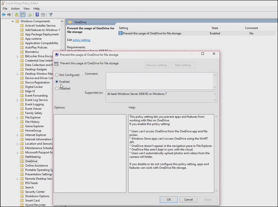Open the Edit policy setting link
Screen dimensions: 278x207
tap(81, 40)
